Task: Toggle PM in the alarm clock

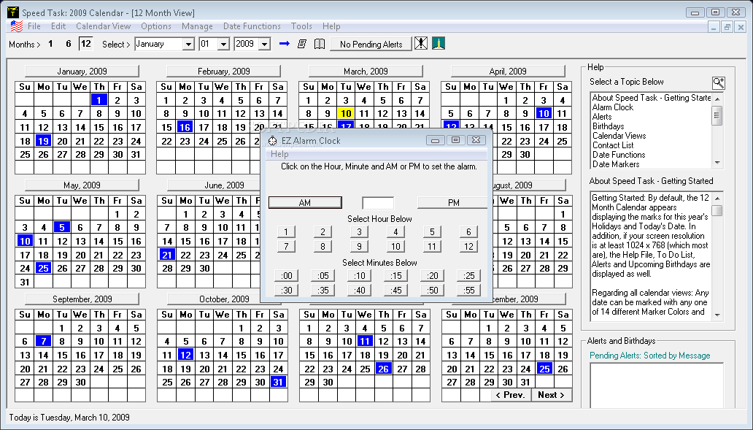Action: (x=452, y=203)
